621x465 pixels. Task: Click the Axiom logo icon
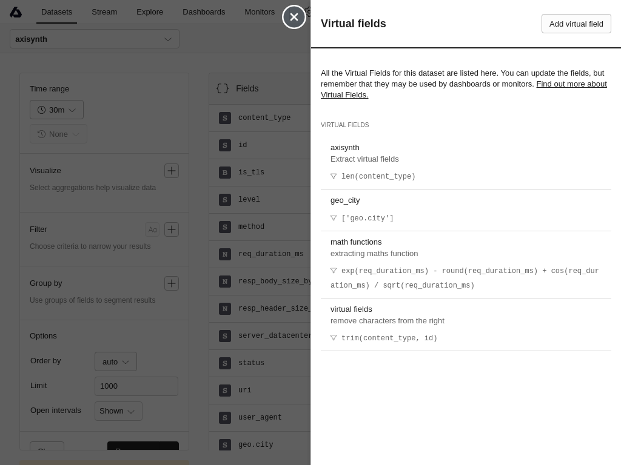16,12
